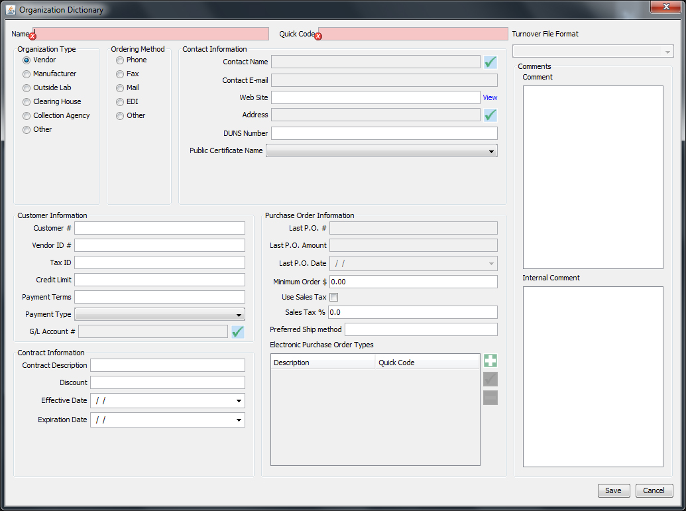Click the Comment text area
This screenshot has width=686, height=511.
point(593,177)
